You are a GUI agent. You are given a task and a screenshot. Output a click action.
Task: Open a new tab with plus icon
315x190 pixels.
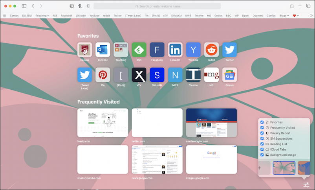point(300,6)
